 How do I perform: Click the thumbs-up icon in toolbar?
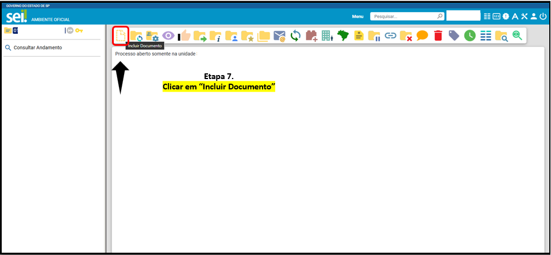point(184,36)
